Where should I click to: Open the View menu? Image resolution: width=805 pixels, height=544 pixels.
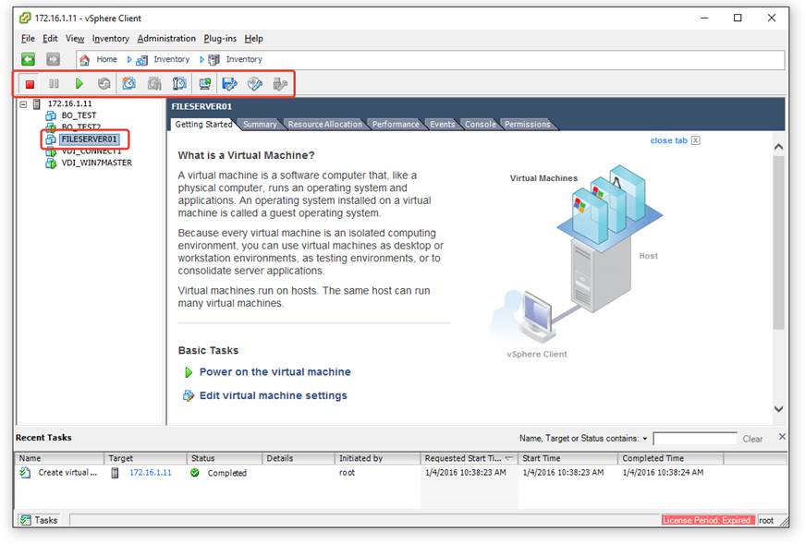tap(75, 39)
